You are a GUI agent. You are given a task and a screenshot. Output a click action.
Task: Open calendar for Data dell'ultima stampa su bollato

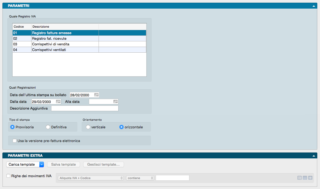96,95
